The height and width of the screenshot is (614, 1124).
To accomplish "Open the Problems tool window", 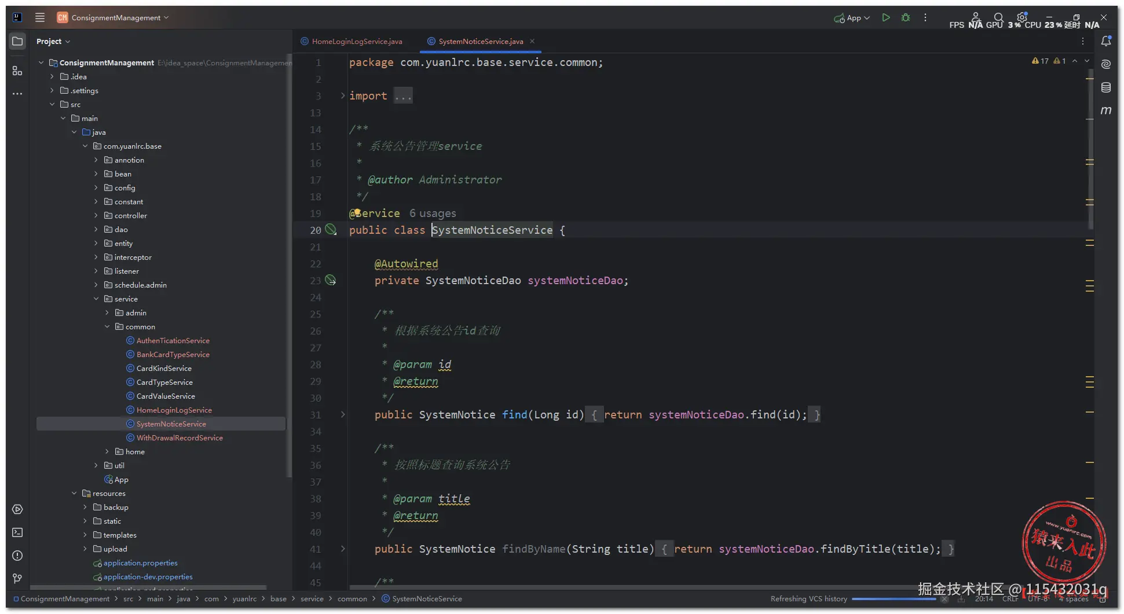I will tap(17, 556).
